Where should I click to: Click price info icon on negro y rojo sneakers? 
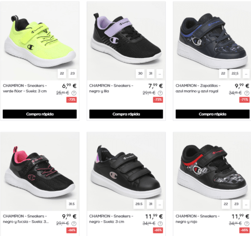247,223
